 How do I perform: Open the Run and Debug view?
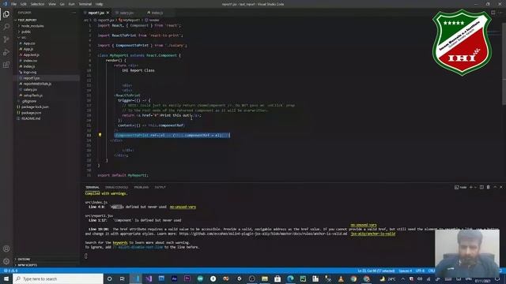(6, 52)
